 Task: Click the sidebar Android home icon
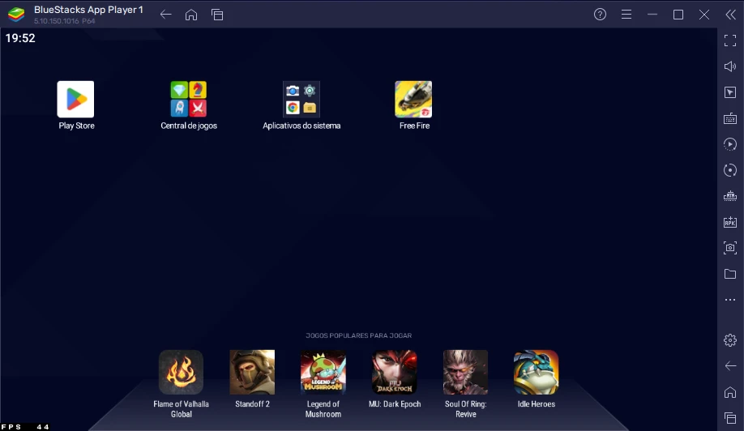pyautogui.click(x=730, y=392)
